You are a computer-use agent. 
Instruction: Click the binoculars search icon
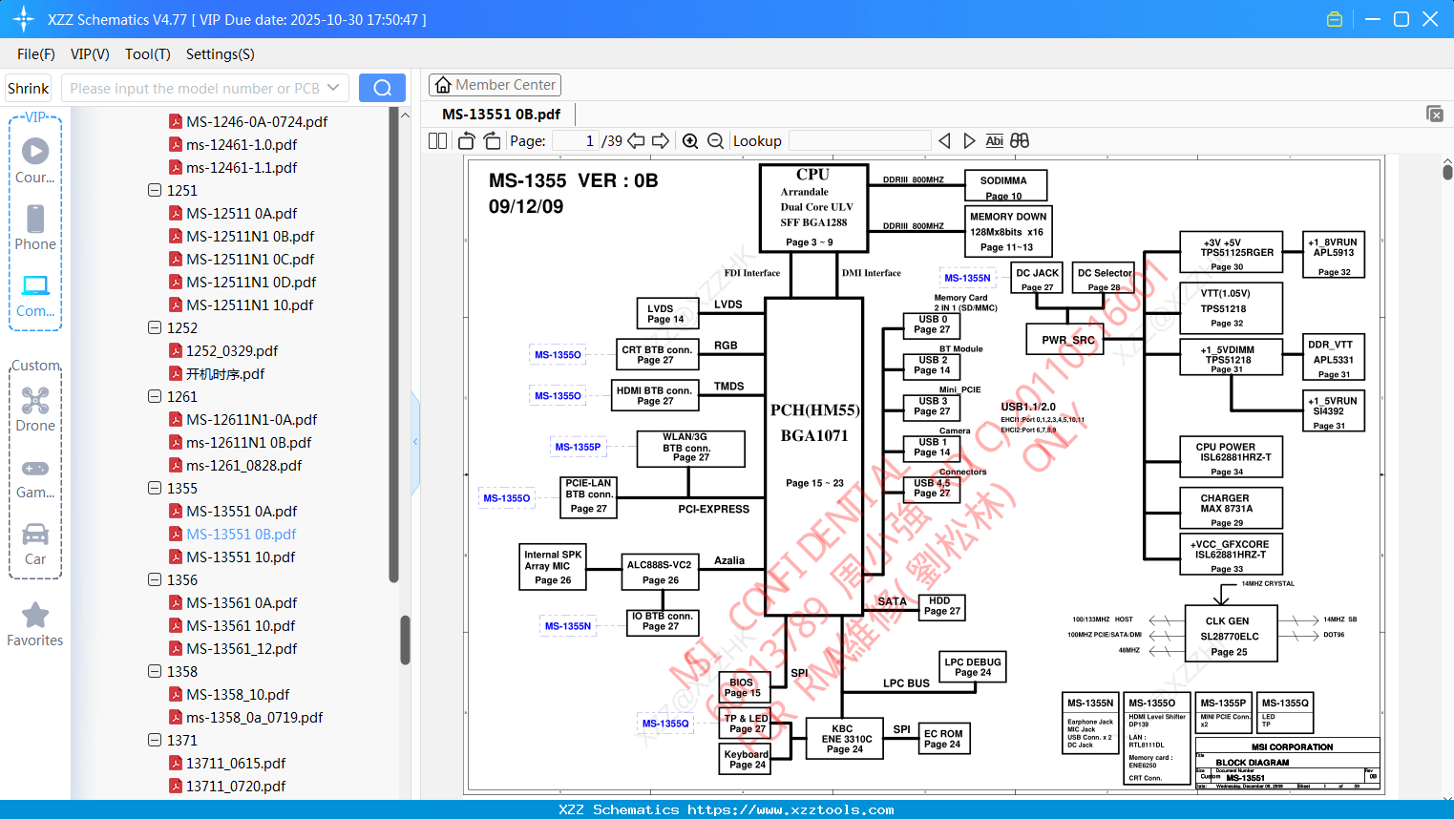pos(1020,141)
